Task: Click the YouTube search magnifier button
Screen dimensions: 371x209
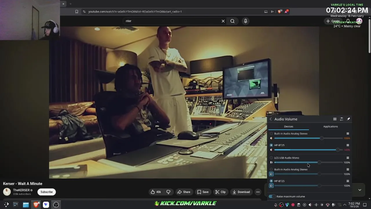Action: [232, 21]
